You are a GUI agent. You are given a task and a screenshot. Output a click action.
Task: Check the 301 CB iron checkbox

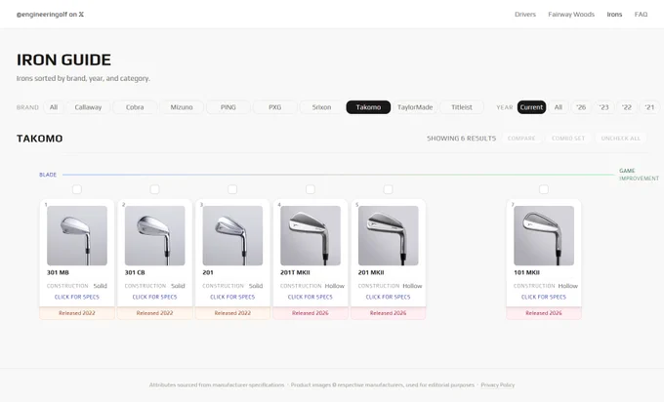tap(154, 189)
